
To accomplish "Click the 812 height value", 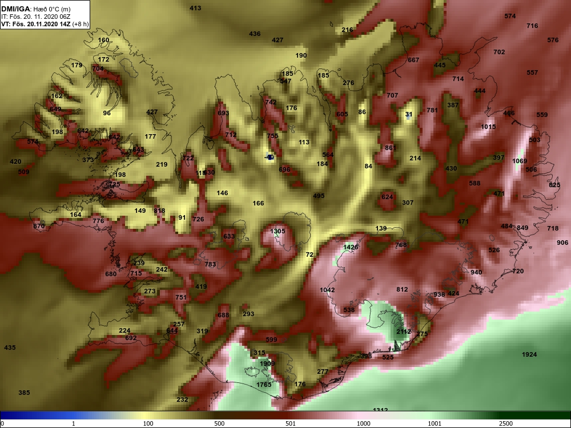I will coord(402,290).
